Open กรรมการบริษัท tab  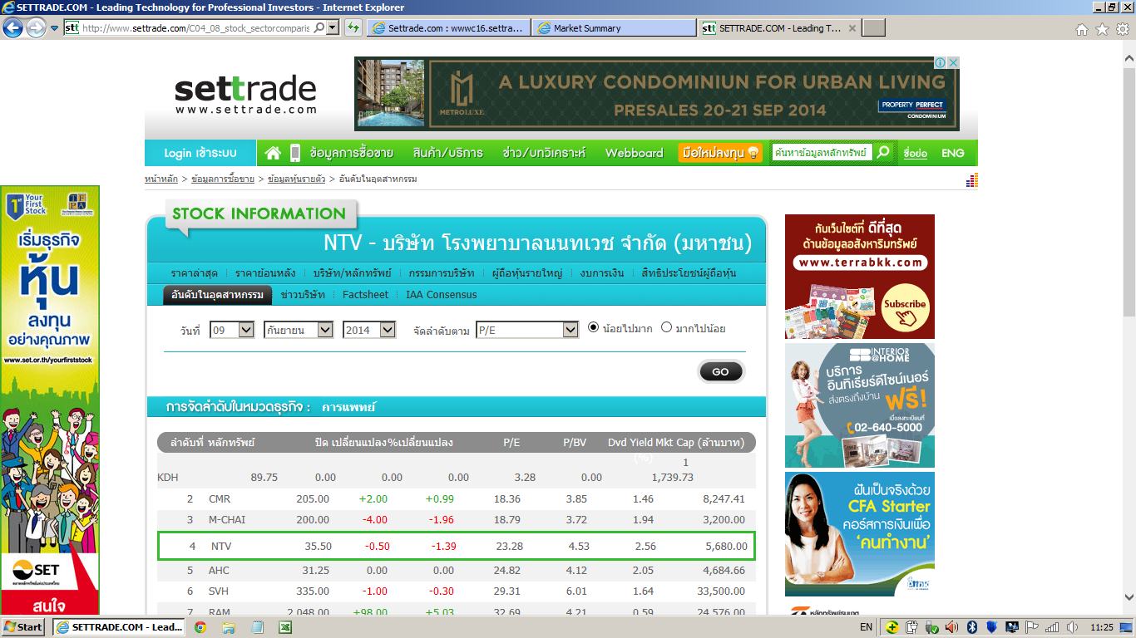click(x=442, y=273)
